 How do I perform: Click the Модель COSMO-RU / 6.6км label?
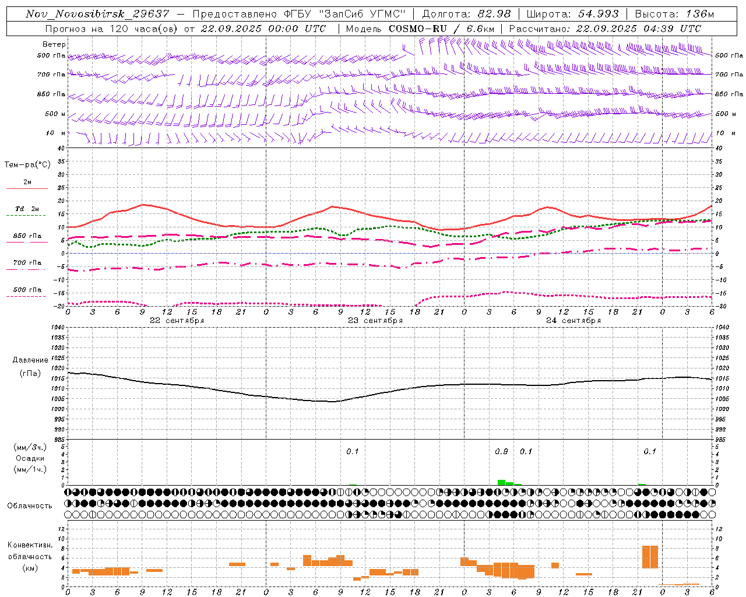pyautogui.click(x=420, y=29)
